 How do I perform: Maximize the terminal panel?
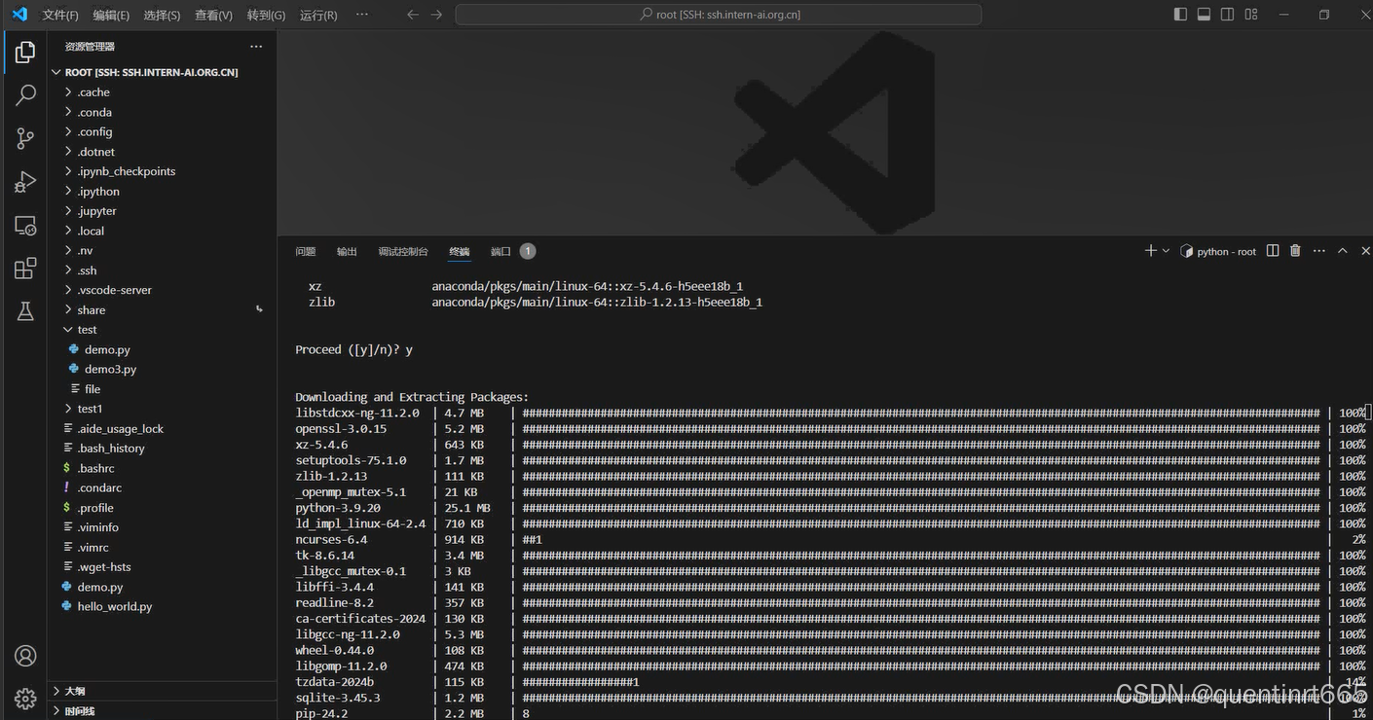(x=1342, y=250)
